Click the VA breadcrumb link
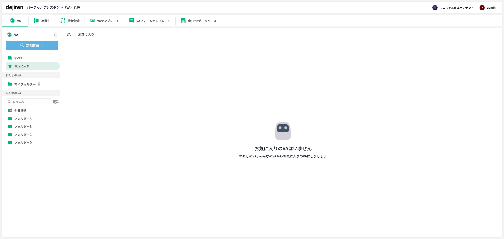504x239 pixels. coord(69,35)
